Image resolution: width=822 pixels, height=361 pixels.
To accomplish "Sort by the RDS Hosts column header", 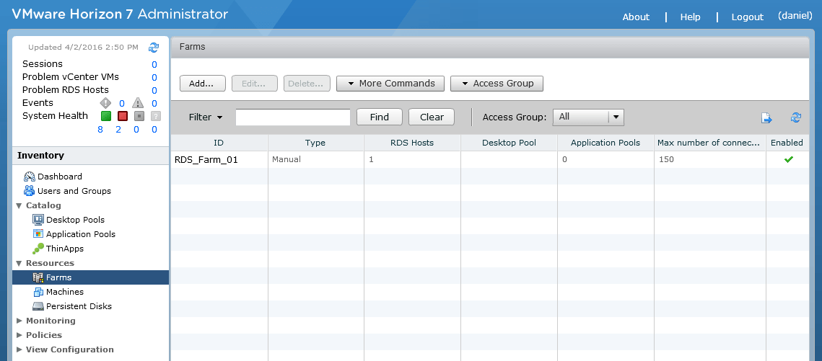I will point(412,143).
